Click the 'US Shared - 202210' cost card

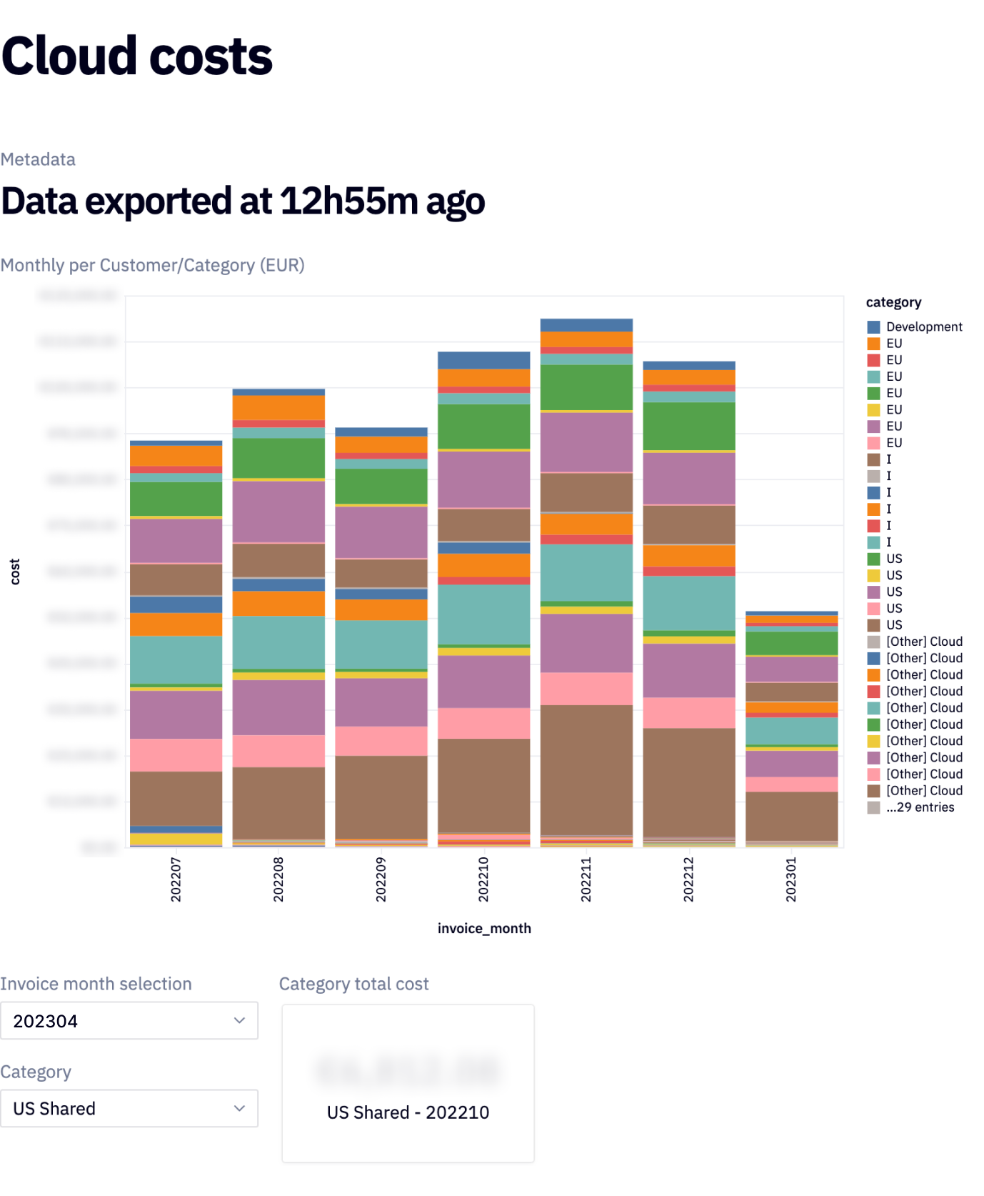[x=408, y=1083]
